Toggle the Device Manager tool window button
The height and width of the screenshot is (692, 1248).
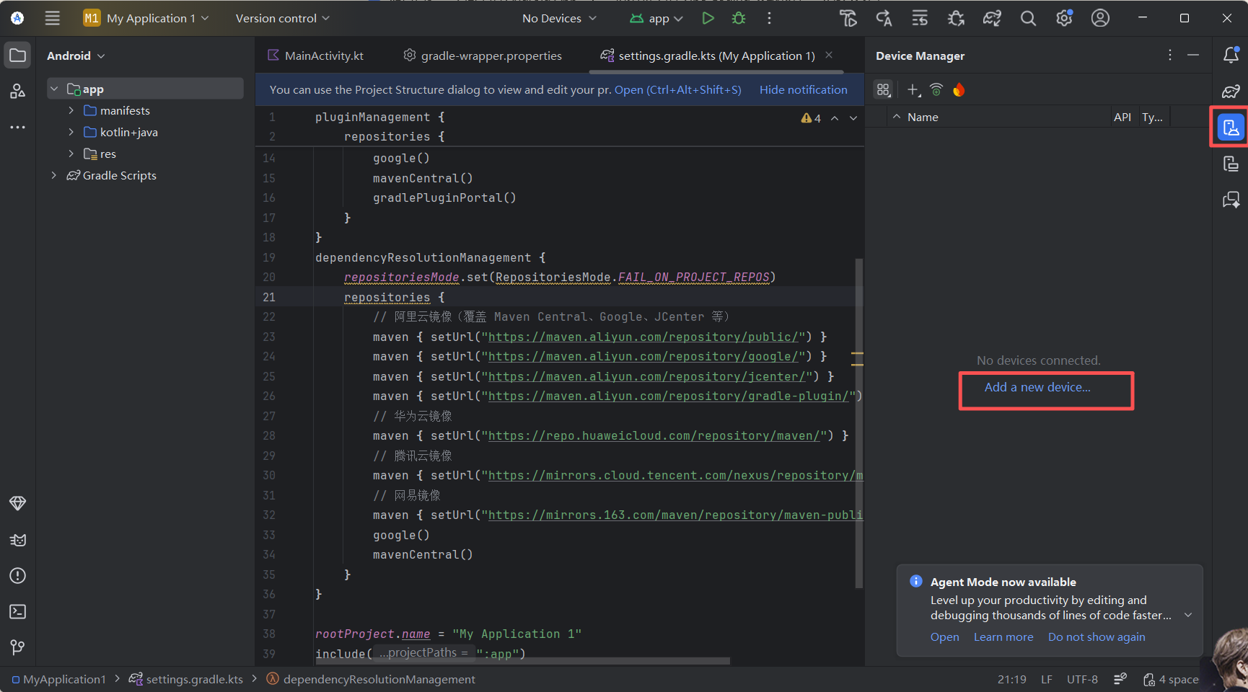1231,128
